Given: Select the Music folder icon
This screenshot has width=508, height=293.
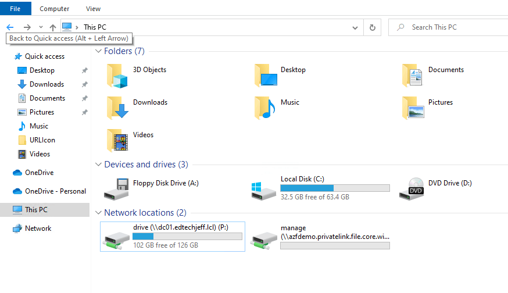Looking at the screenshot, I should coord(265,108).
